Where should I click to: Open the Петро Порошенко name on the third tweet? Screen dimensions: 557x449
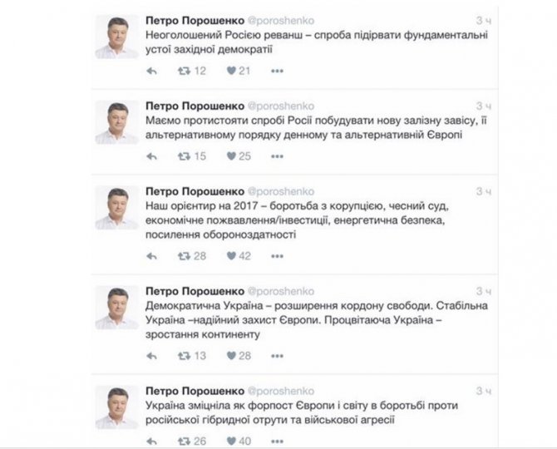click(x=195, y=191)
